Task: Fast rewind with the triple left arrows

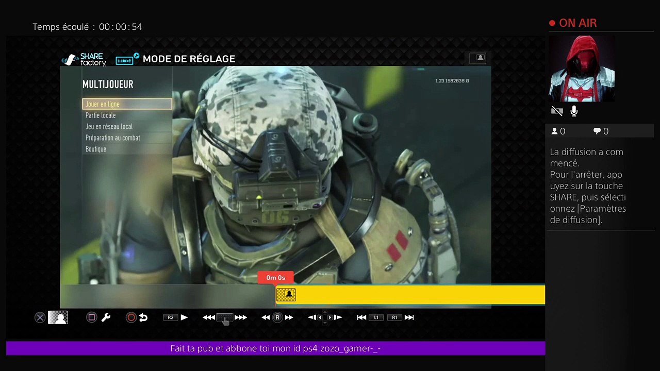Action: [x=209, y=317]
